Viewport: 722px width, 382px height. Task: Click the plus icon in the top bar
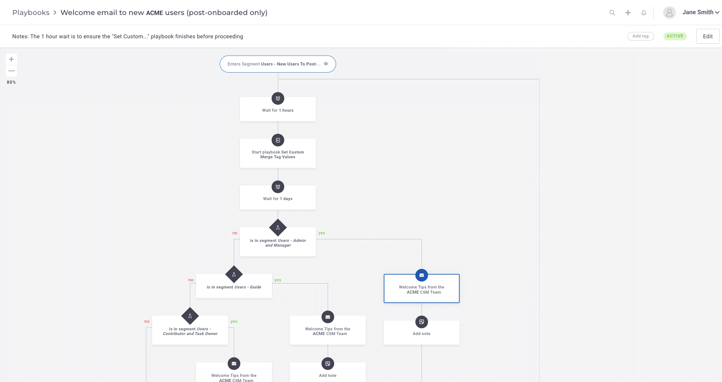(x=628, y=13)
